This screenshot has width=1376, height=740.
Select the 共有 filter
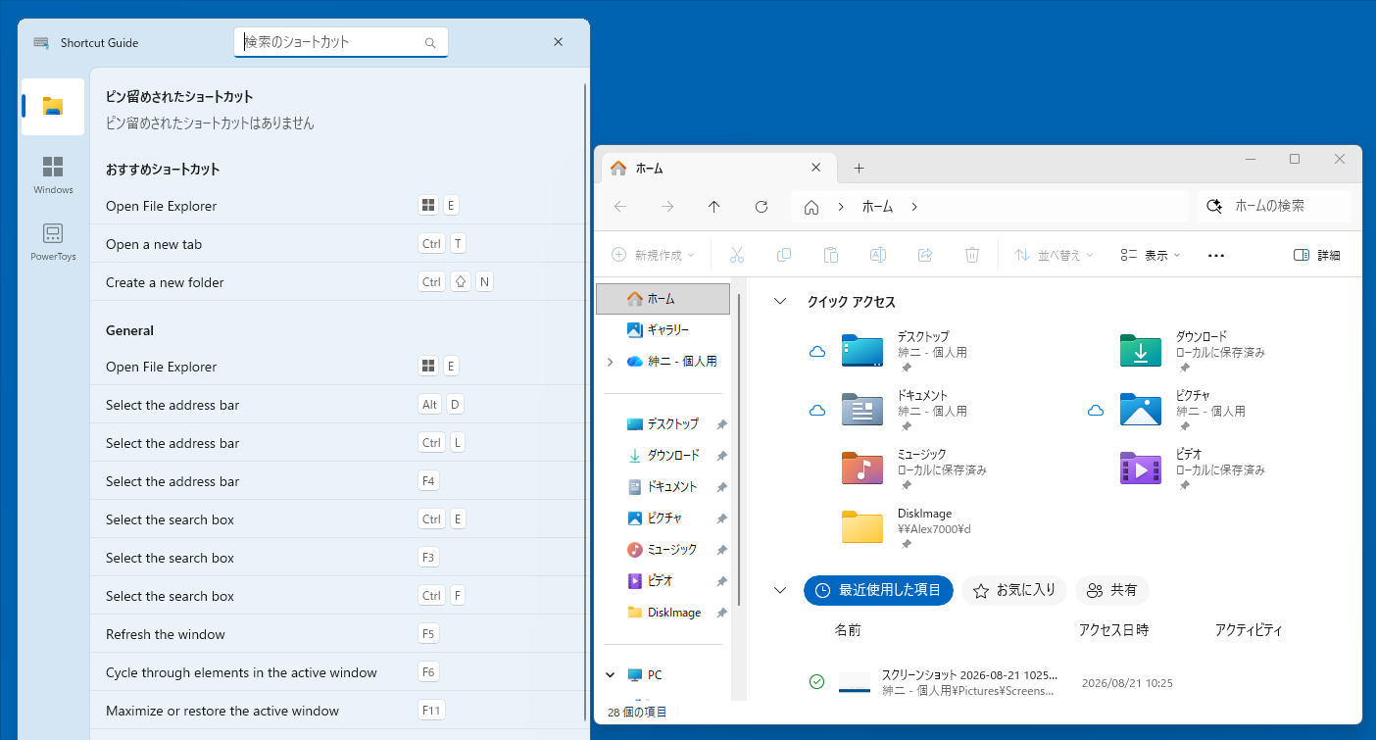coord(1112,590)
